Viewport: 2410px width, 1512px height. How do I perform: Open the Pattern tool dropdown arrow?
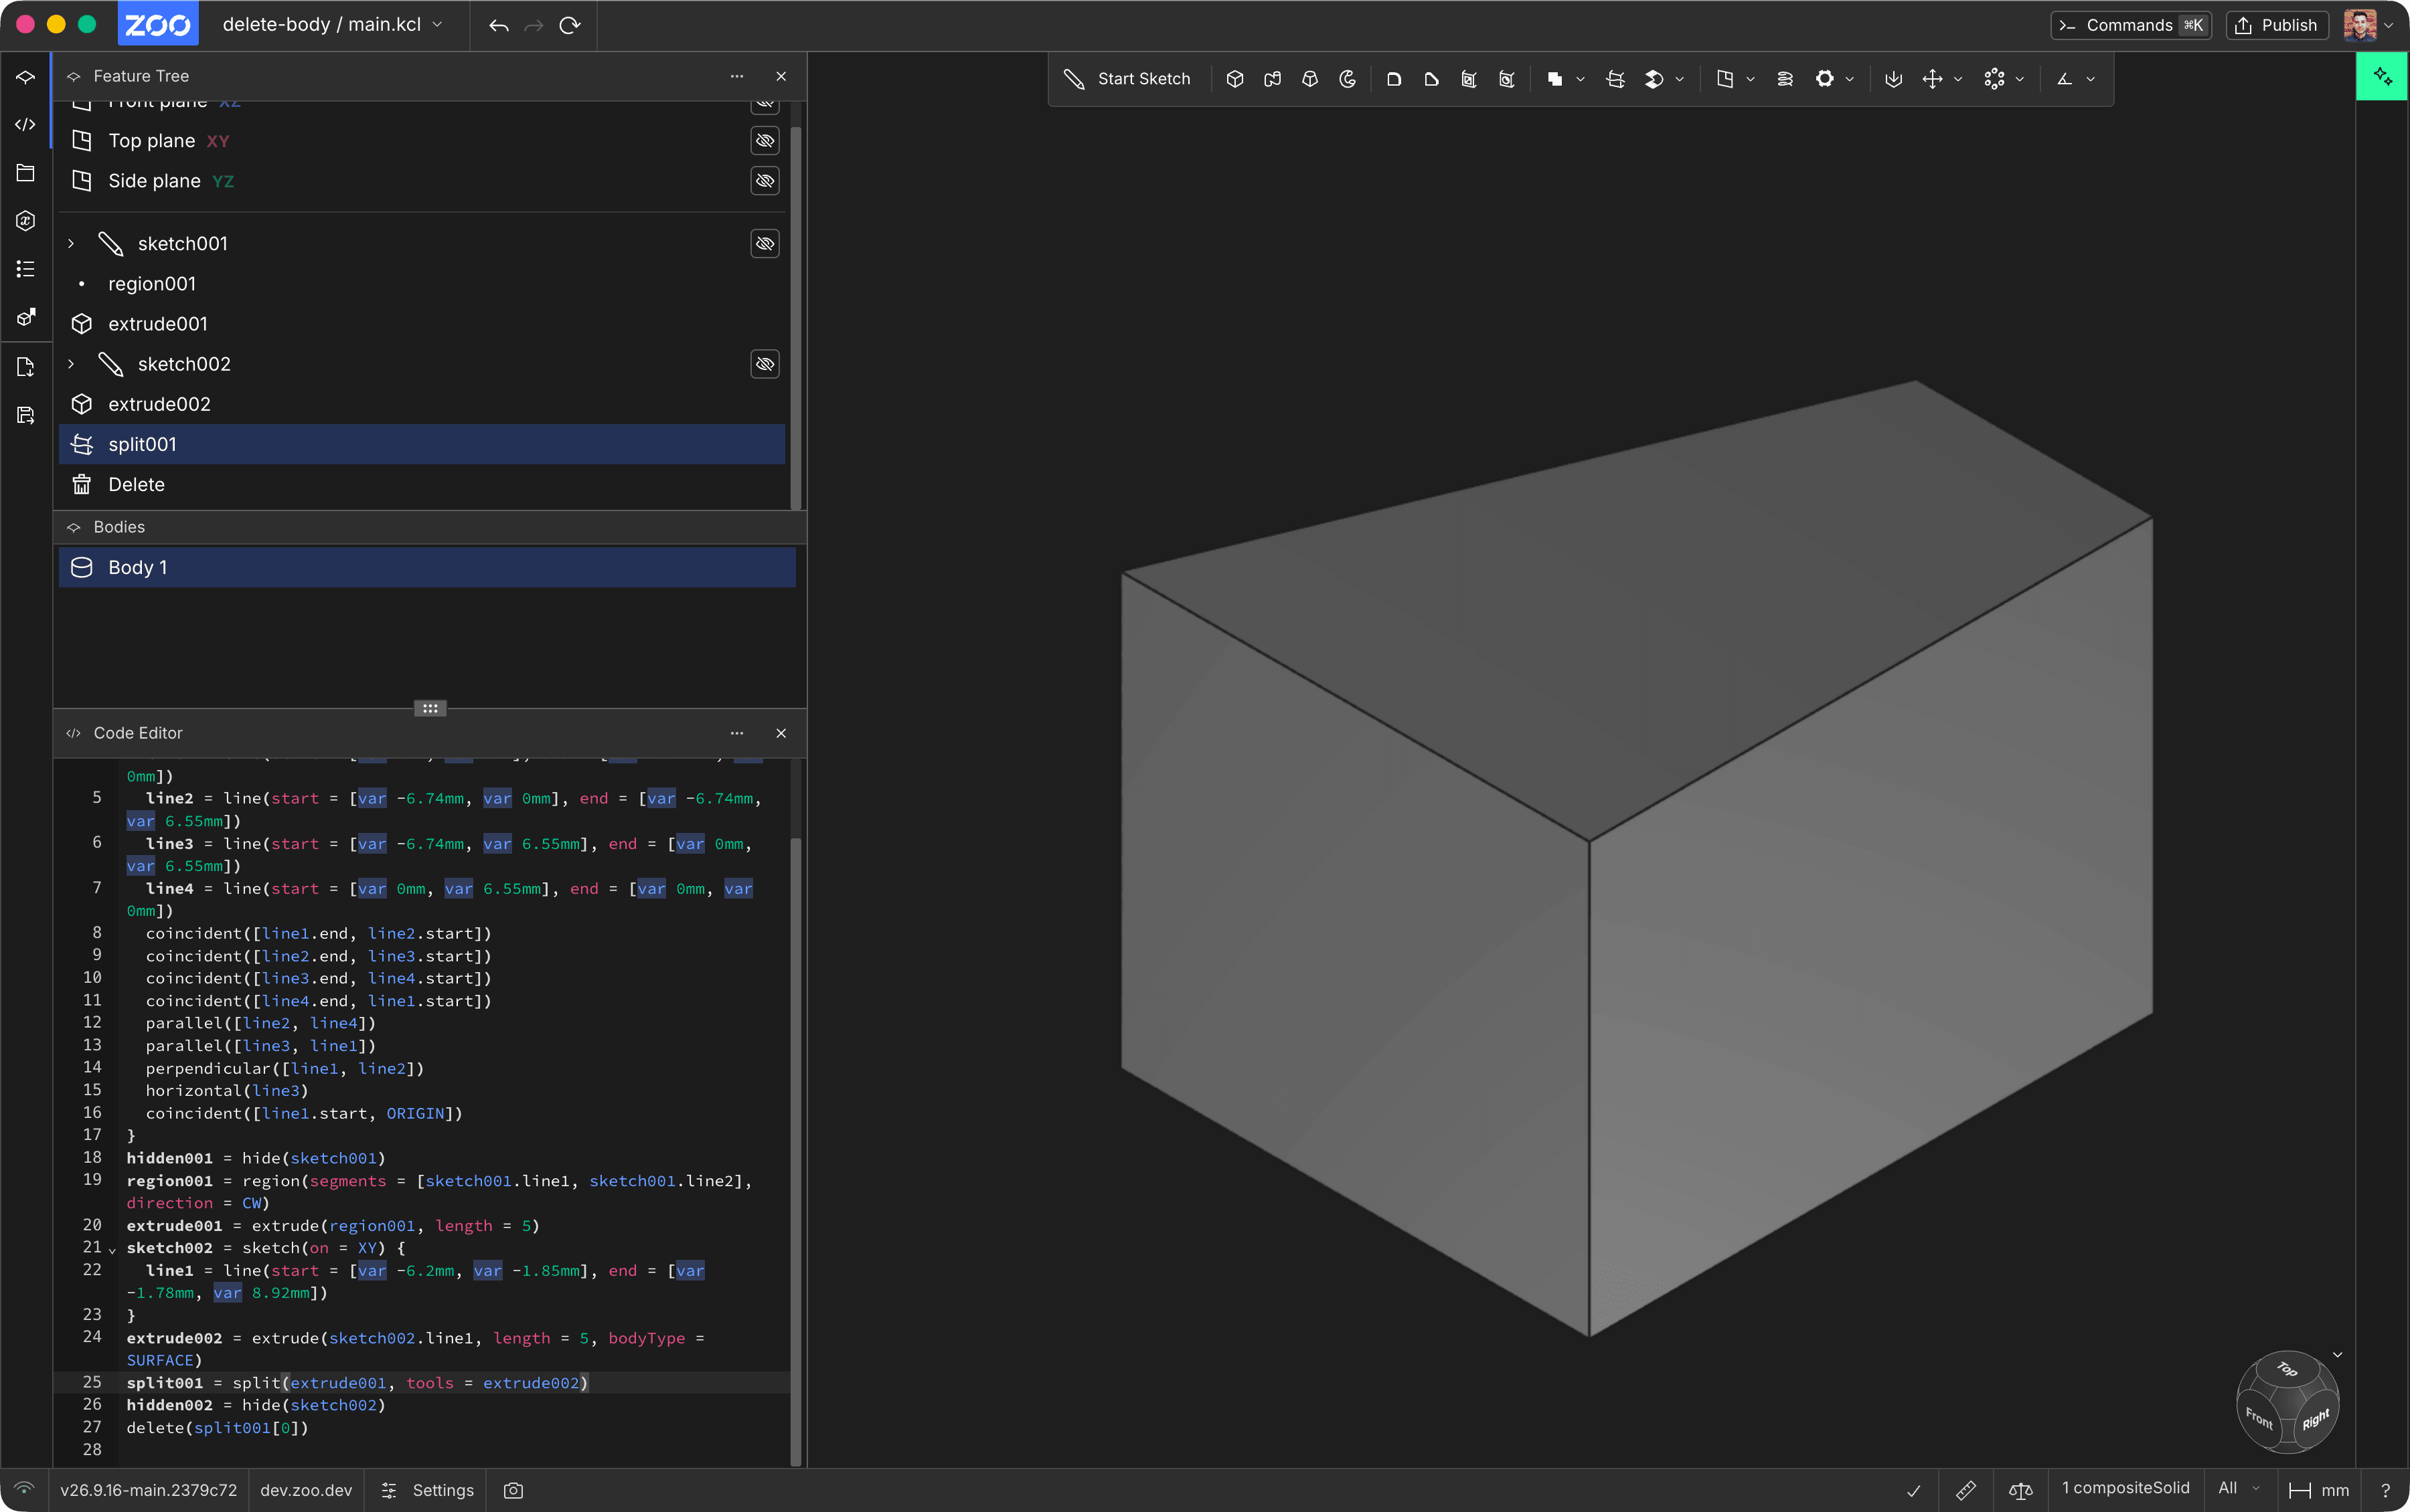coord(2020,79)
